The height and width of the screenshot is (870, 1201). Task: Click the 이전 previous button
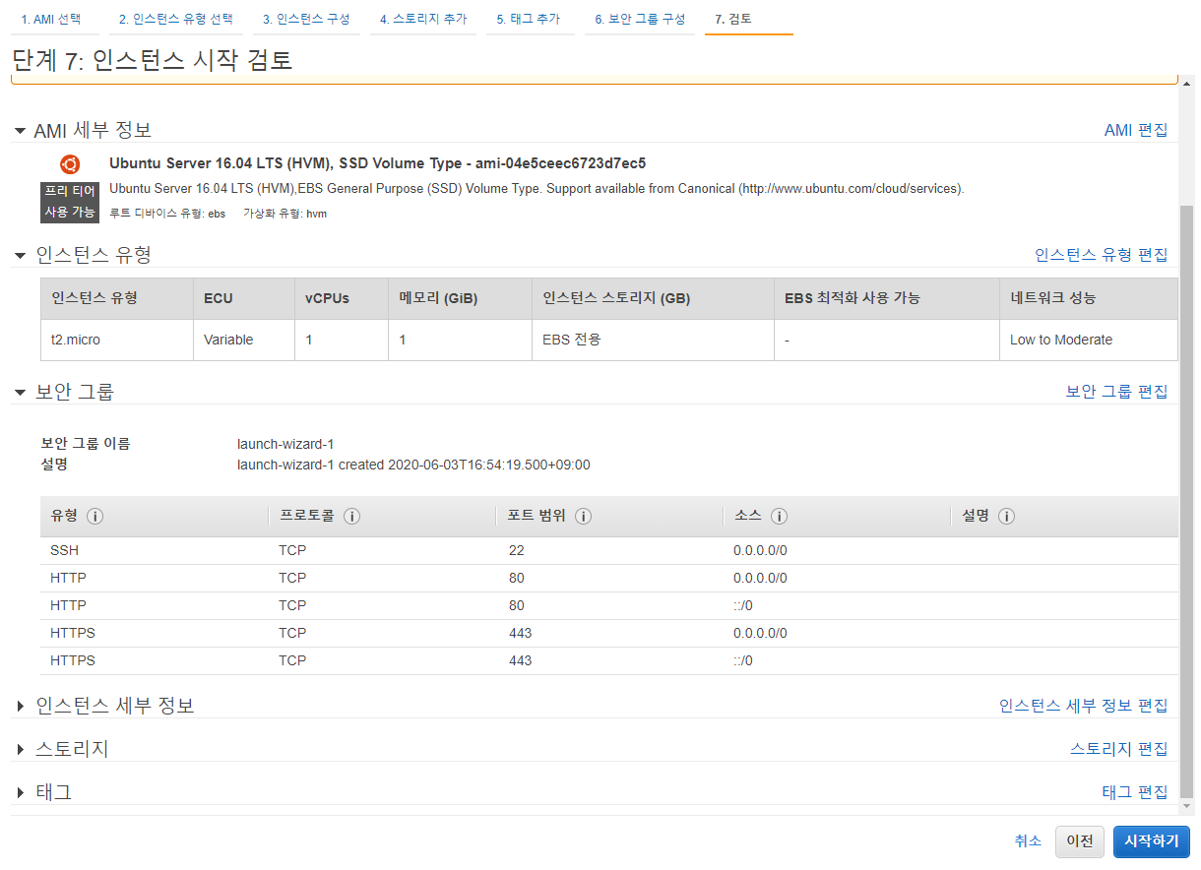point(1080,841)
